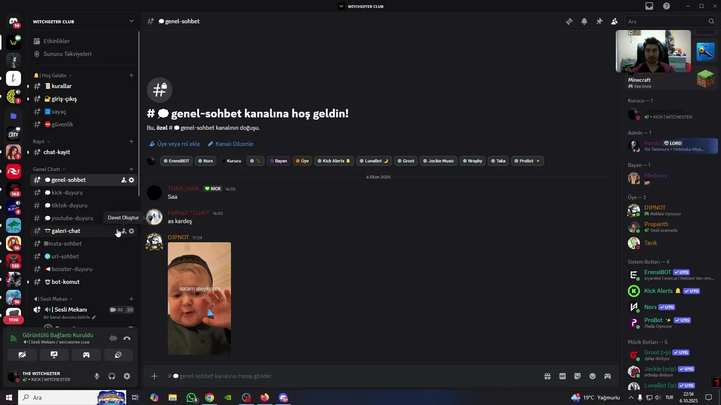The image size is (721, 405).
Task: Create invite for galeri-chat channel
Action: tap(123, 231)
